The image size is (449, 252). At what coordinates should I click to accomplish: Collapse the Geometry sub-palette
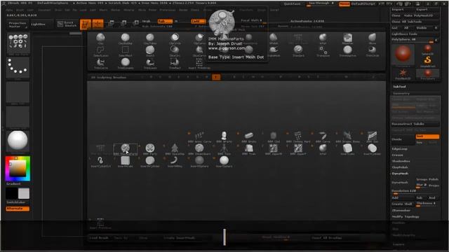coord(401,93)
